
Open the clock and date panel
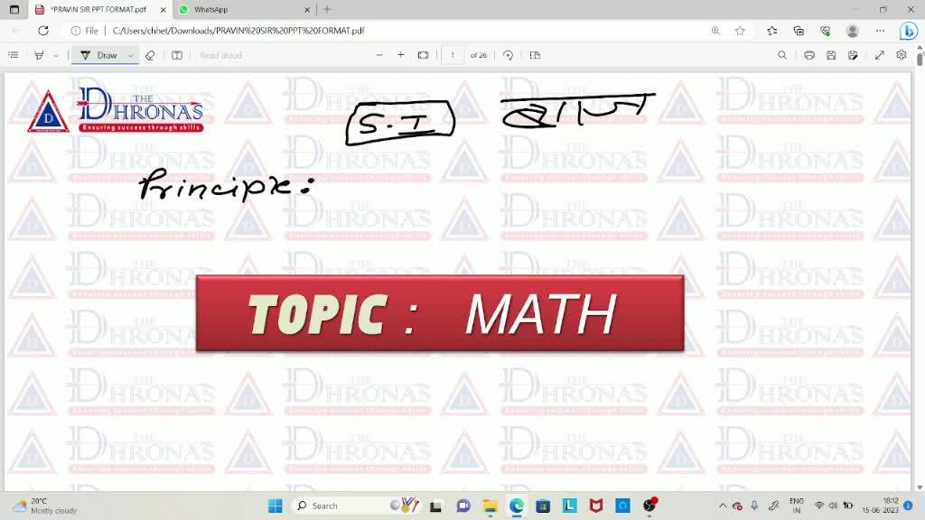point(880,506)
